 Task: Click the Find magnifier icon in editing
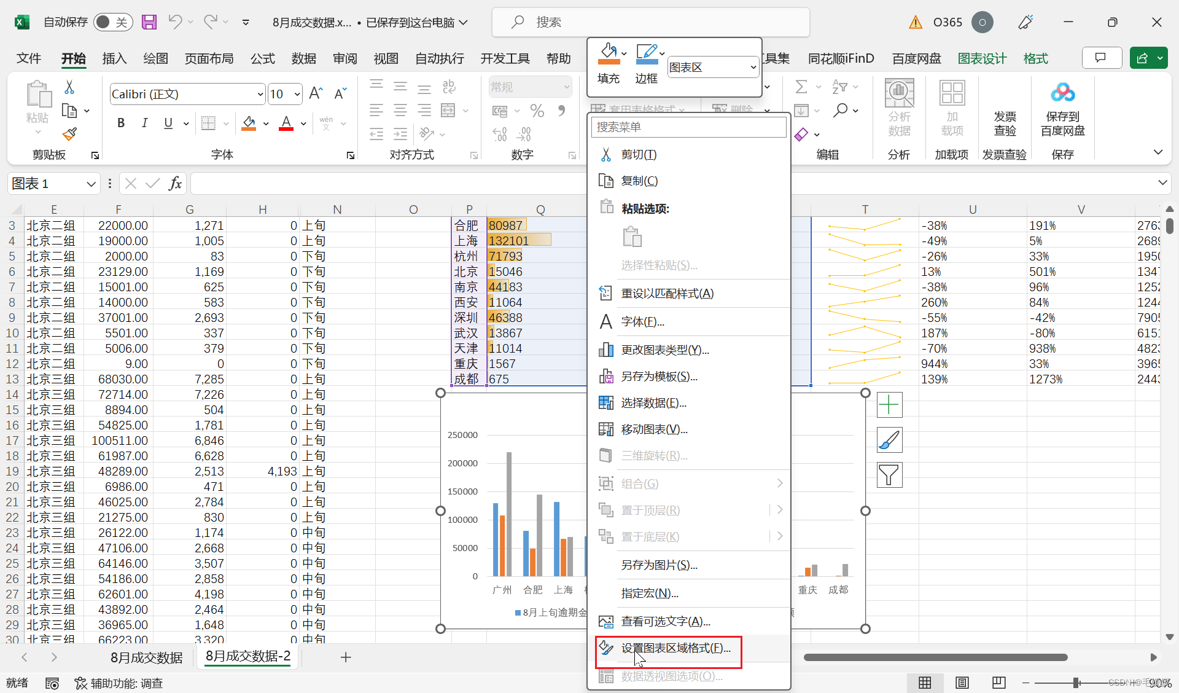[x=840, y=111]
